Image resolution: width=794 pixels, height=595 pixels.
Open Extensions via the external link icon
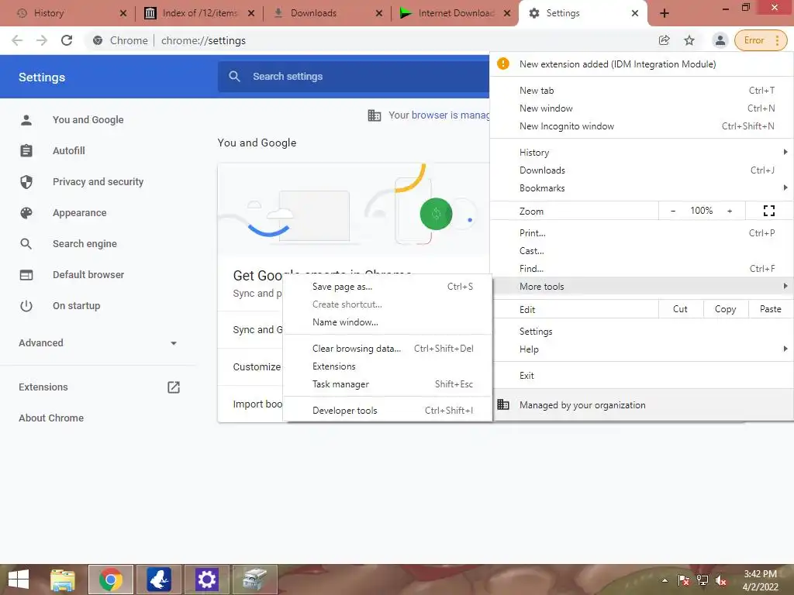(x=174, y=387)
